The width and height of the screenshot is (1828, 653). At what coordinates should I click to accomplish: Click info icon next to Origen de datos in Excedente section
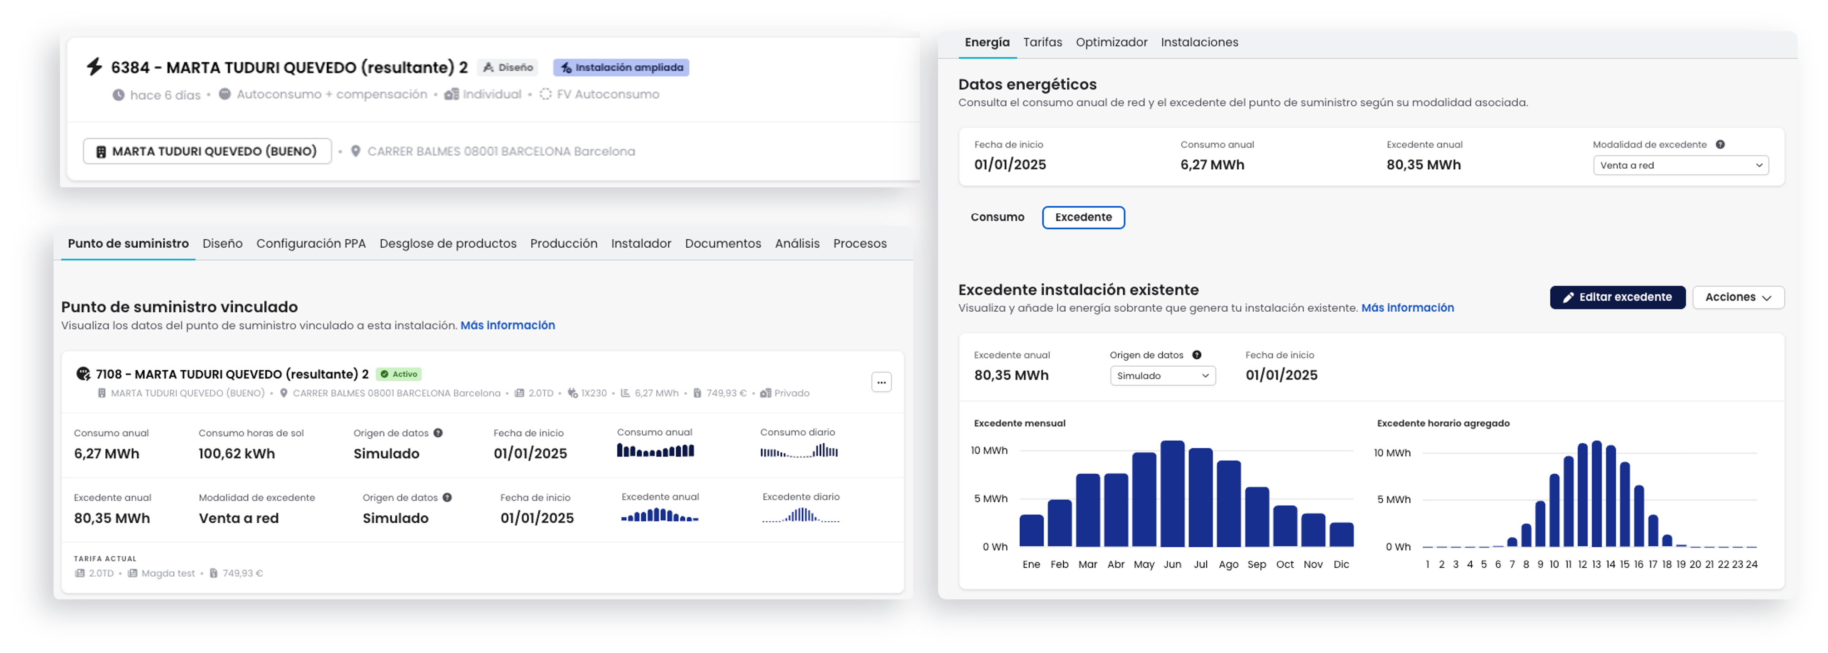(1196, 355)
